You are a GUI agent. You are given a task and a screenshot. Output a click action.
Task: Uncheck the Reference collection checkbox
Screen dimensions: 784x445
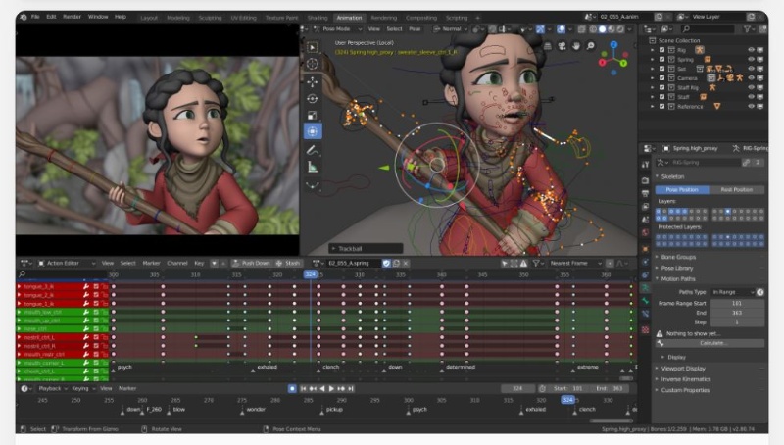[662, 107]
